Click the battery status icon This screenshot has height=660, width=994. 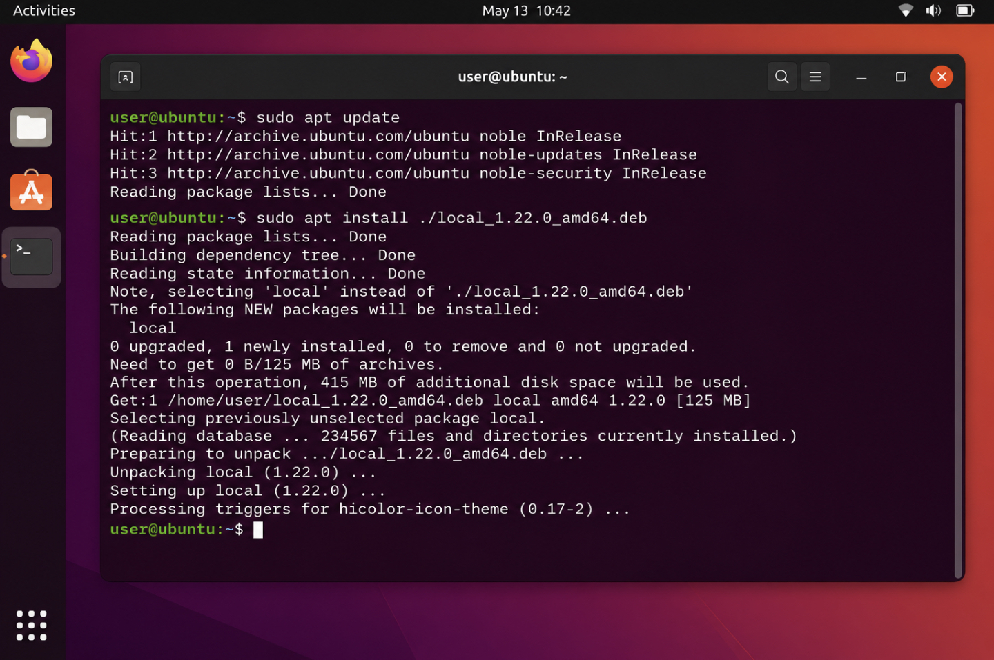[965, 10]
